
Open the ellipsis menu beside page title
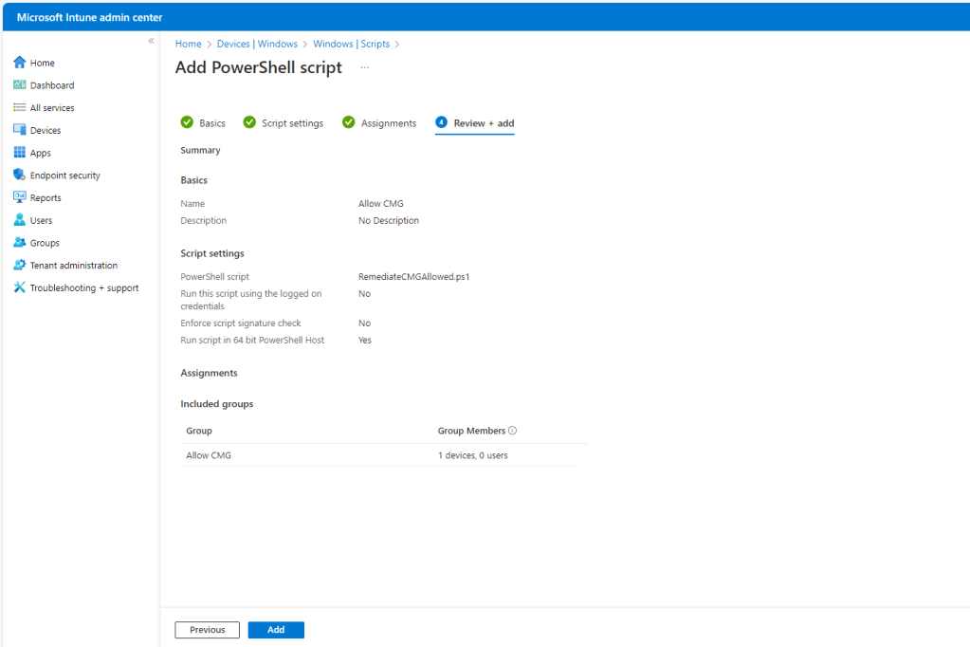pos(364,68)
